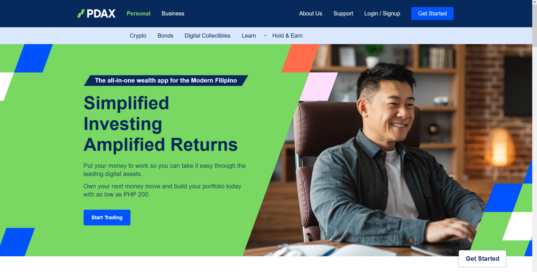Open Digital Collectibles
537x272 pixels.
tap(207, 36)
